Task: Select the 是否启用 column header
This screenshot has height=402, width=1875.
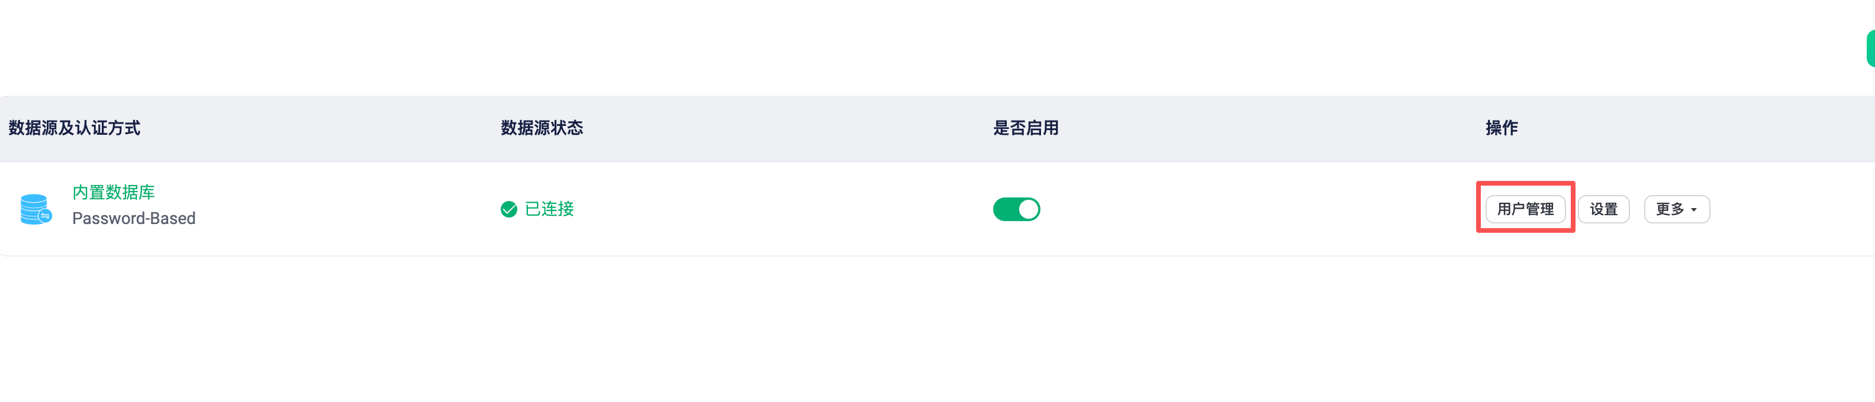Action: (x=1026, y=129)
